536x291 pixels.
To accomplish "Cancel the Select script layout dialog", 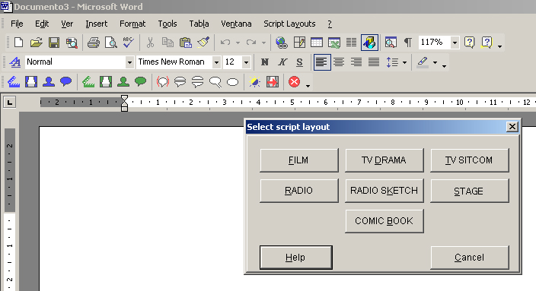I will [x=469, y=258].
